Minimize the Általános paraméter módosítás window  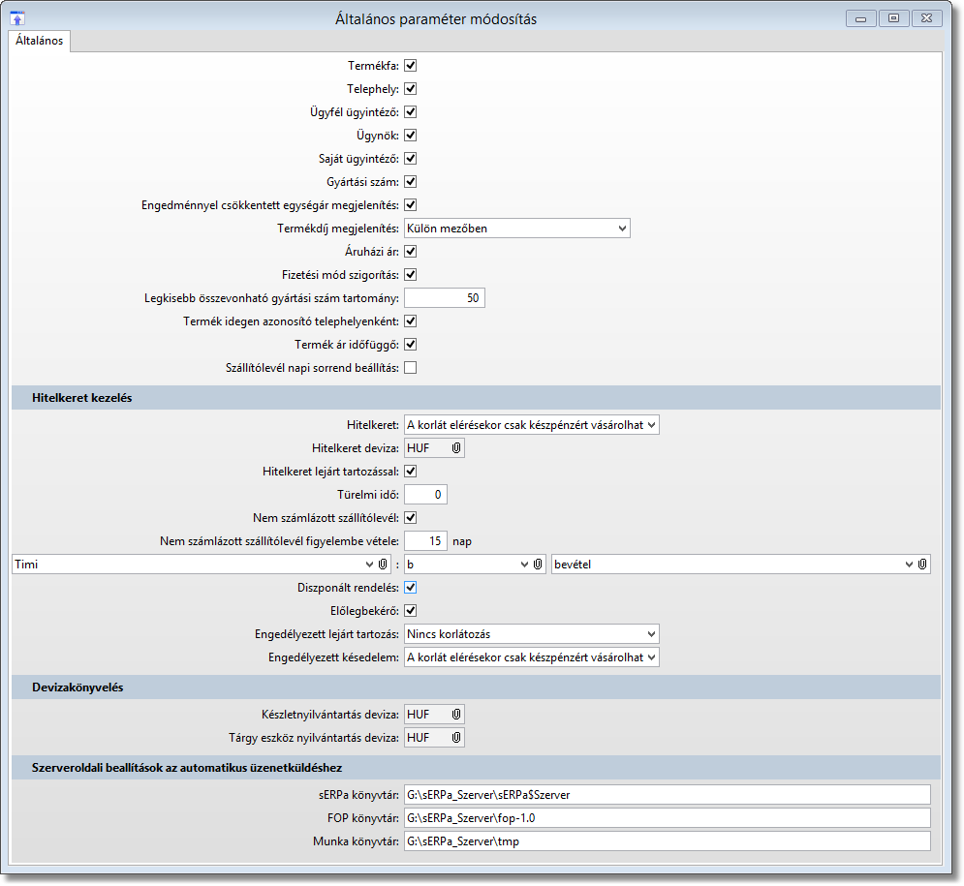[860, 18]
